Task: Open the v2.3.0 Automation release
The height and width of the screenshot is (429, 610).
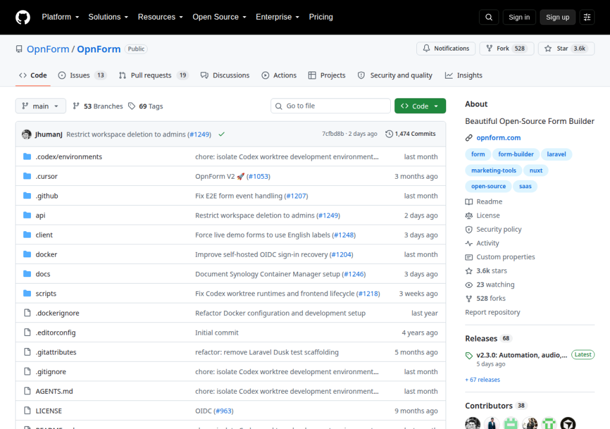Action: (522, 355)
